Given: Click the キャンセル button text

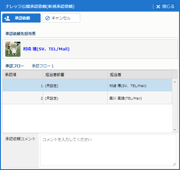Looking at the screenshot, I should [61, 18].
